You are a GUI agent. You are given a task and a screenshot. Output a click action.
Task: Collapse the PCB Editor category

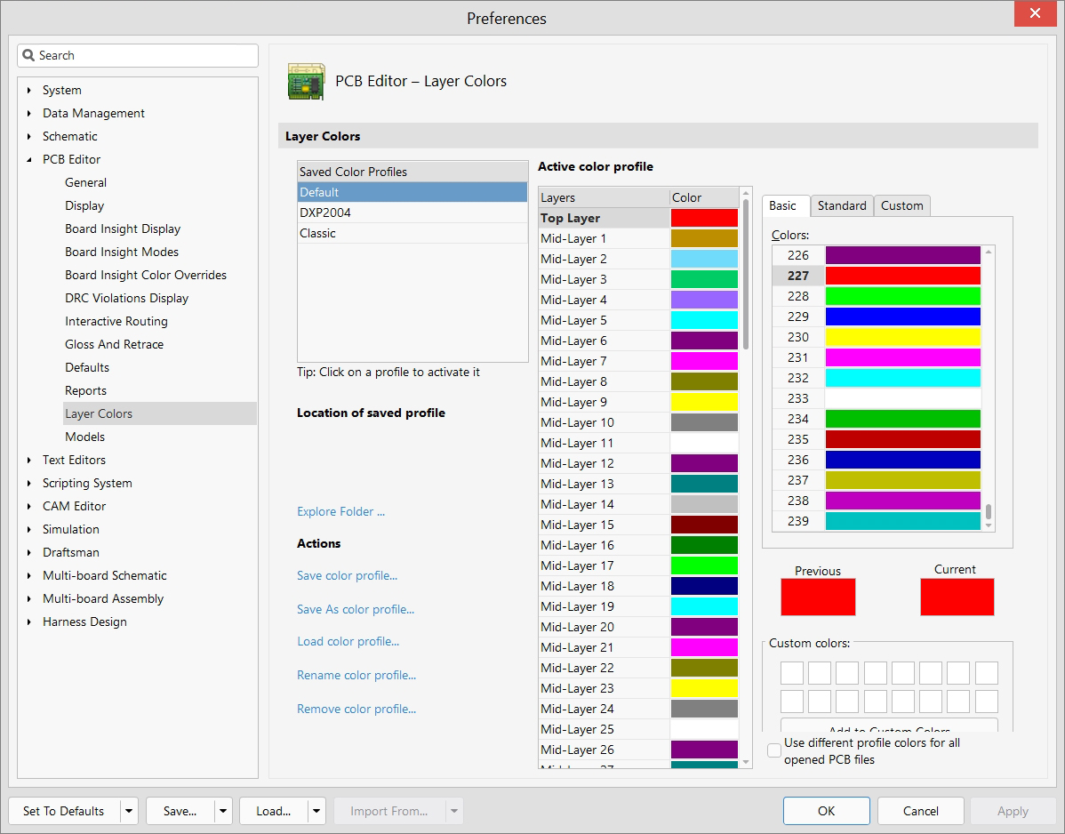pyautogui.click(x=28, y=160)
